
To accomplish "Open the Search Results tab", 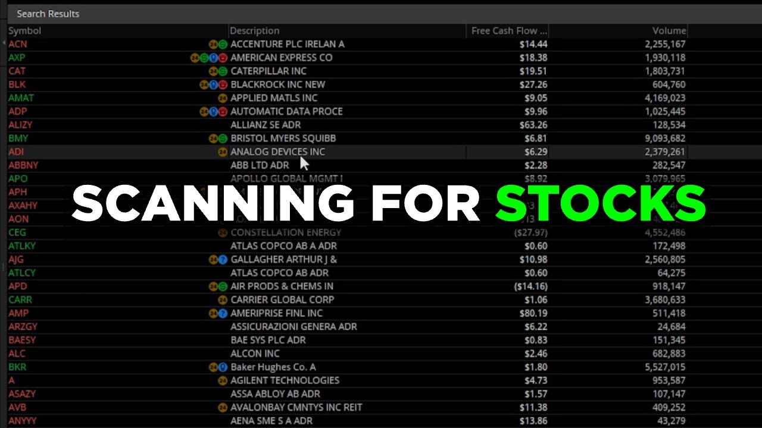I will point(48,14).
